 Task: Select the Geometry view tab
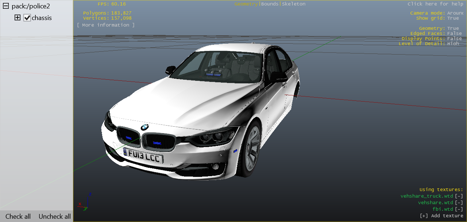click(246, 4)
